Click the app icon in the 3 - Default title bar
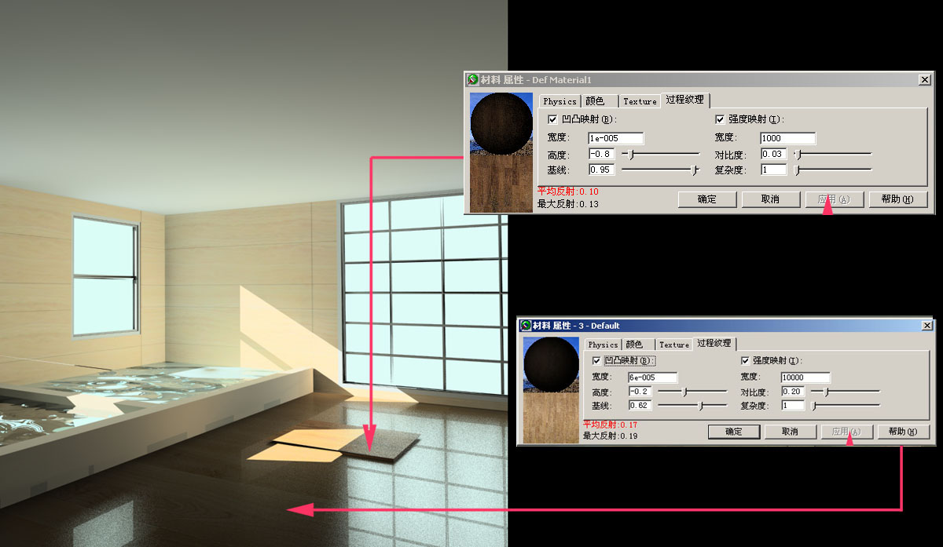This screenshot has height=547, width=943. 525,325
